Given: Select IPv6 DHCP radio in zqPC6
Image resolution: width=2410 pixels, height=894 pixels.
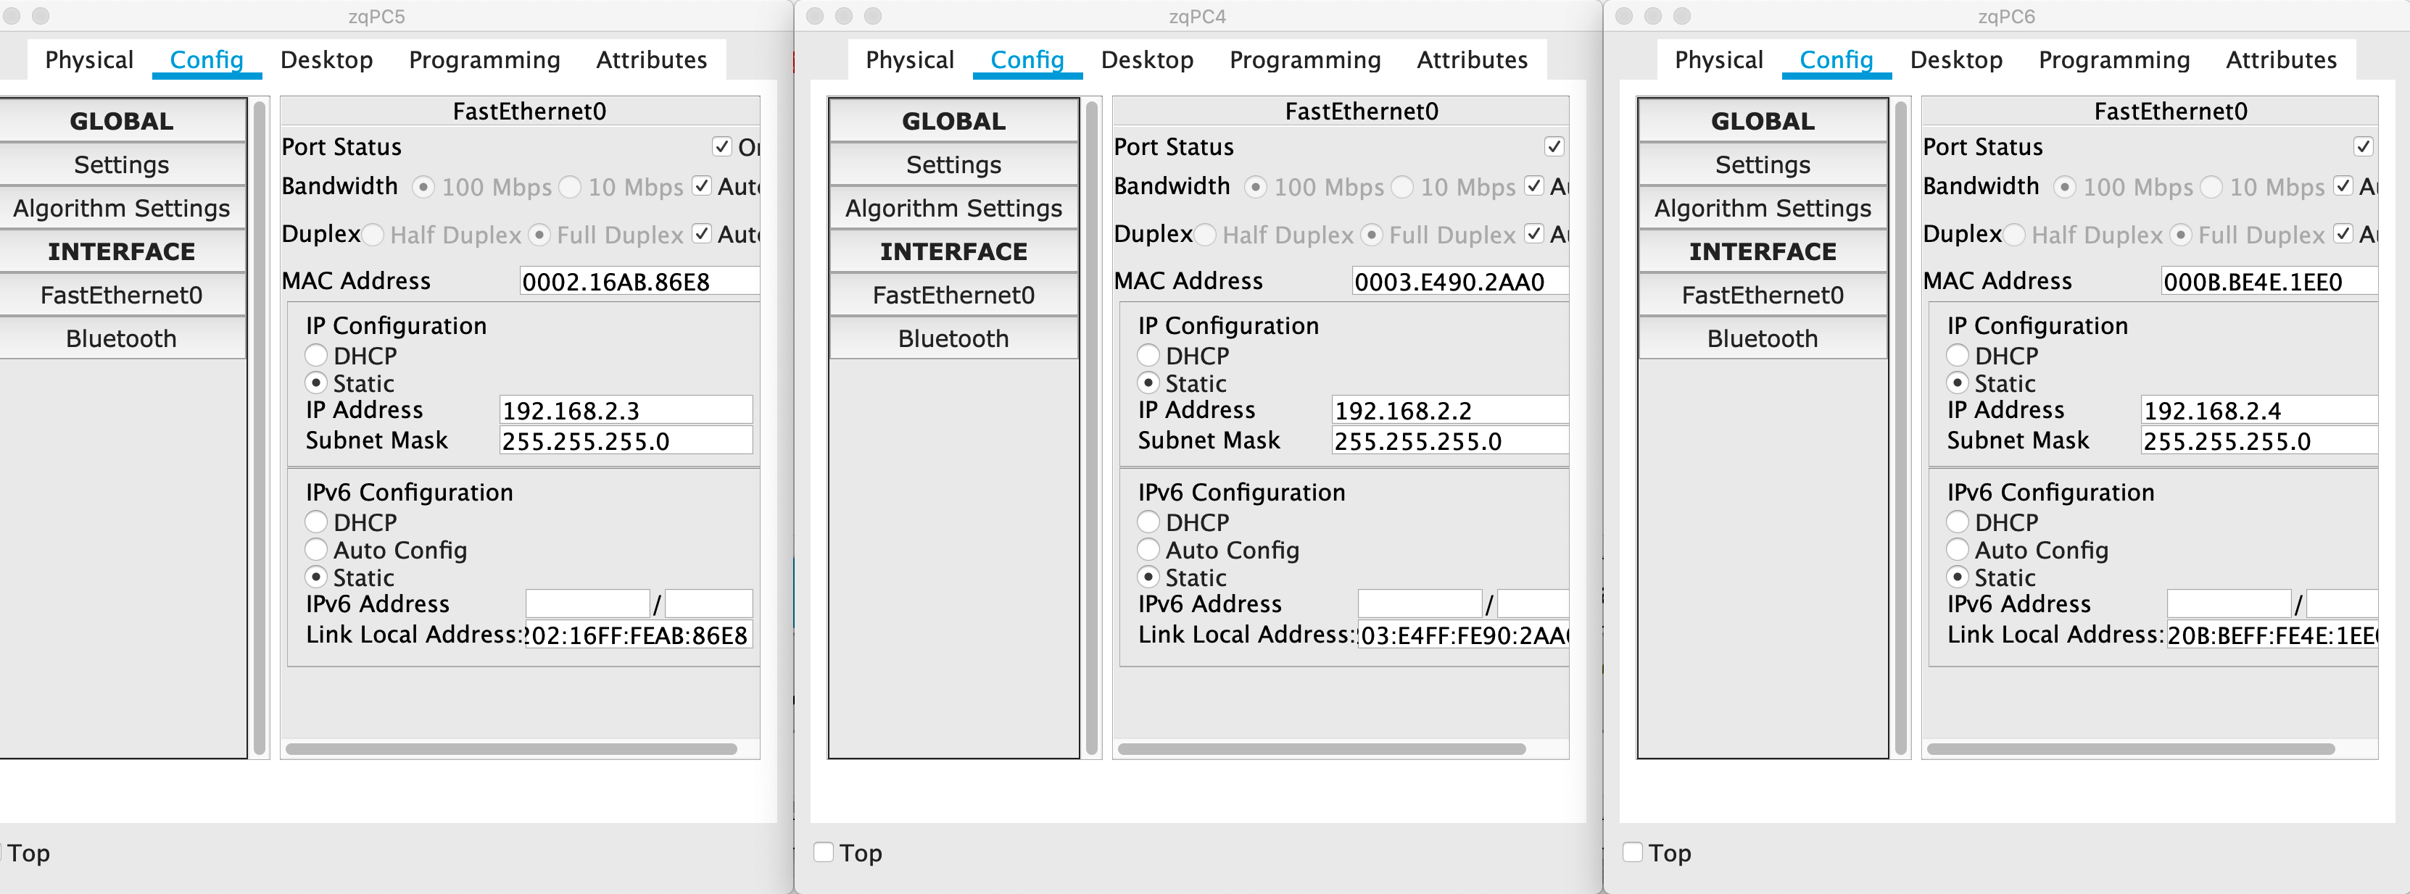Looking at the screenshot, I should tap(1956, 522).
